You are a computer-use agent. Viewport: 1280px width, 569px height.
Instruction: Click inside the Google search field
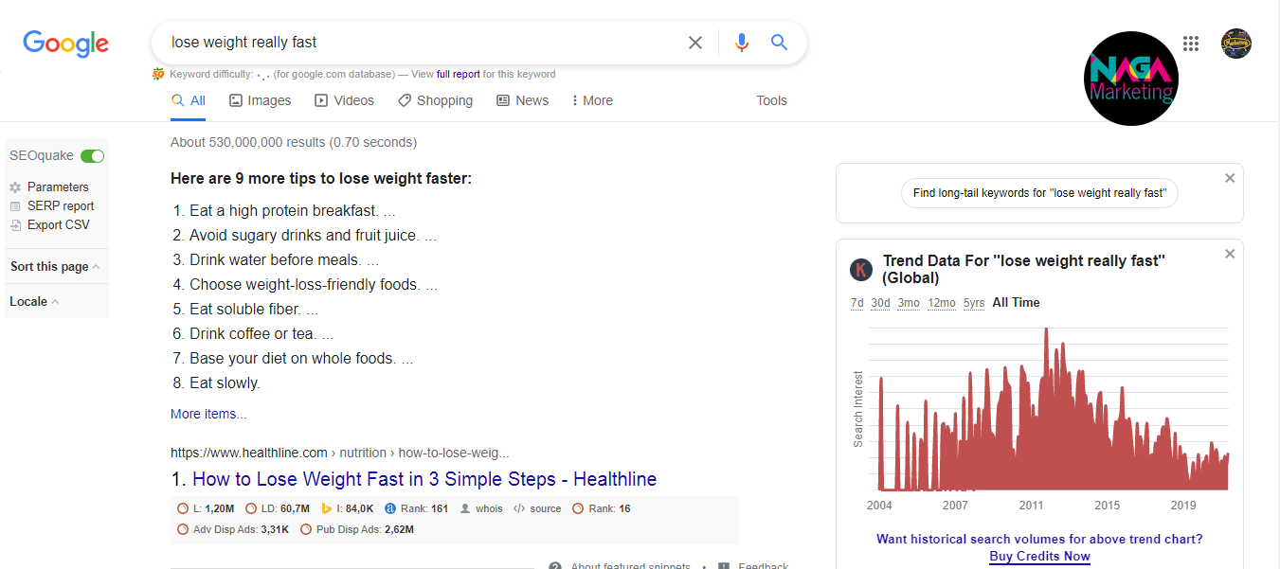coord(417,43)
